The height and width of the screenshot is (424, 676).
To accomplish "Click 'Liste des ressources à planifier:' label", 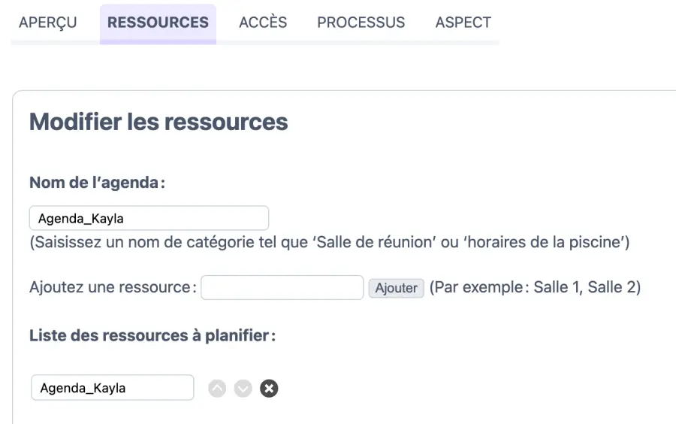I will pyautogui.click(x=152, y=336).
